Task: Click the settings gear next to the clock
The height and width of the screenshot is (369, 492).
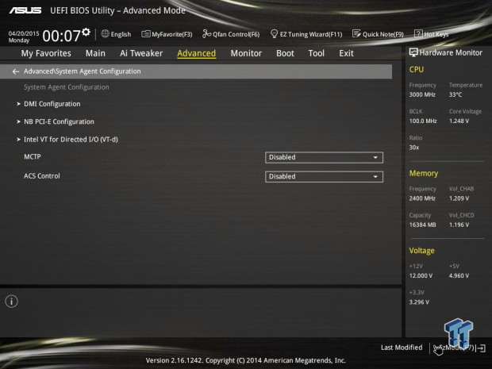Action: [x=86, y=32]
